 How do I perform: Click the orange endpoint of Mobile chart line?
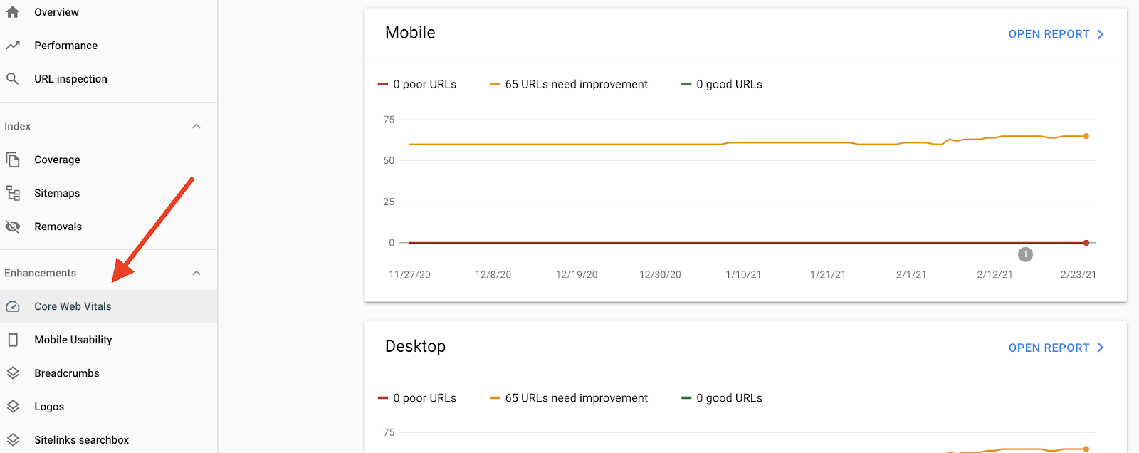tap(1086, 136)
